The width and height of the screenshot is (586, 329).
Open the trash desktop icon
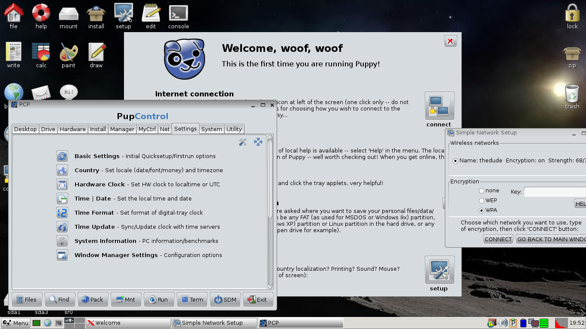[572, 97]
